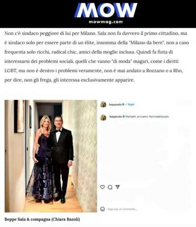Click the verified badge next to Segui
This screenshot has height=227, width=196.
point(123,104)
